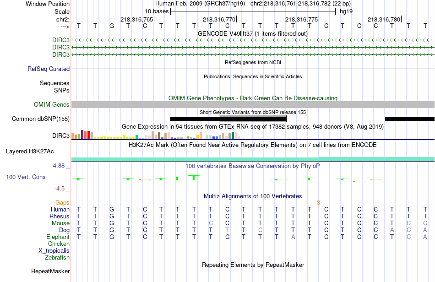The height and width of the screenshot is (282, 435).
Task: Click the hg19 label beside the scale bar
Action: coord(346,11)
